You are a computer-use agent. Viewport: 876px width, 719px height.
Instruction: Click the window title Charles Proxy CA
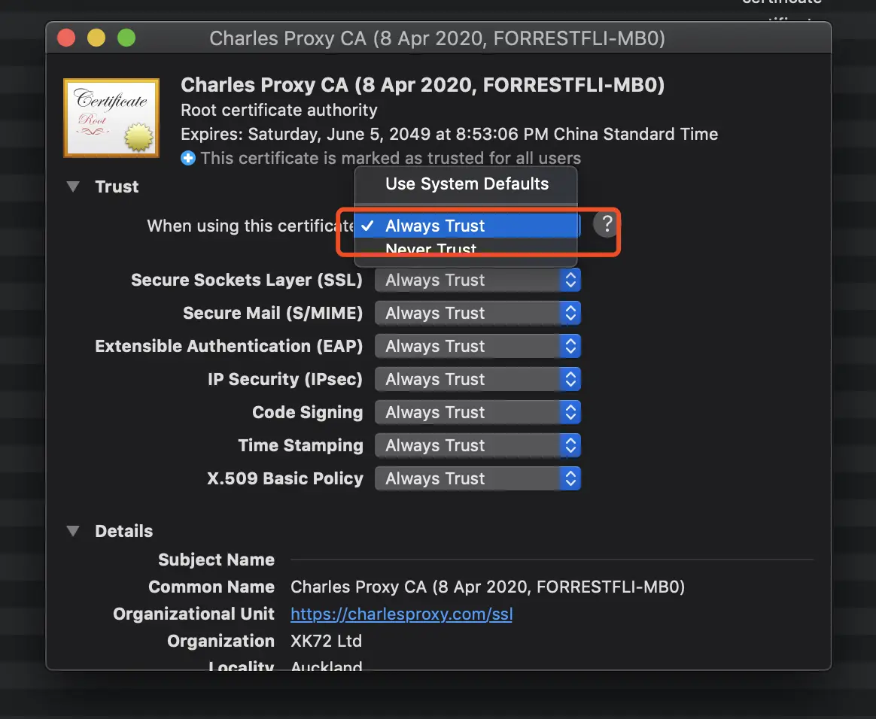click(x=437, y=38)
